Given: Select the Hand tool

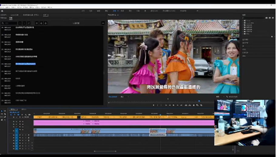Looking at the screenshot, I should [x=2, y=120].
